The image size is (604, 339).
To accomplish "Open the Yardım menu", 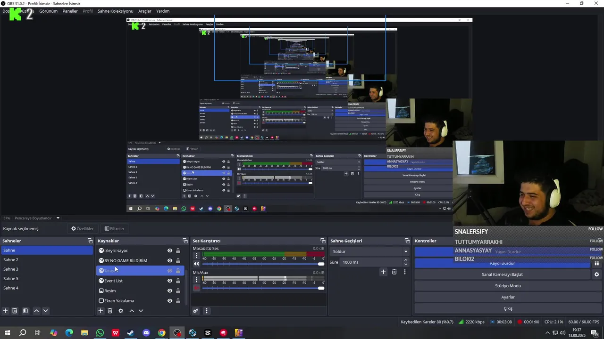I will pos(163,11).
